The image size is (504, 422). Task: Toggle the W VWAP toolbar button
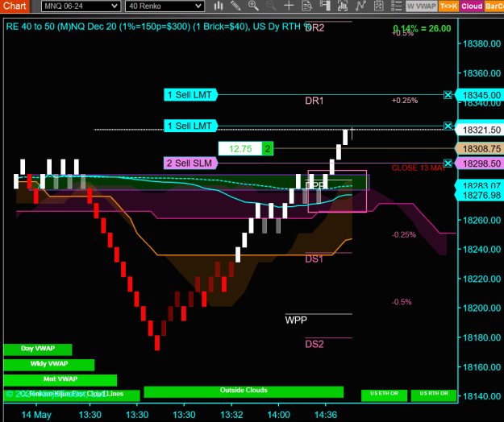[422, 6]
